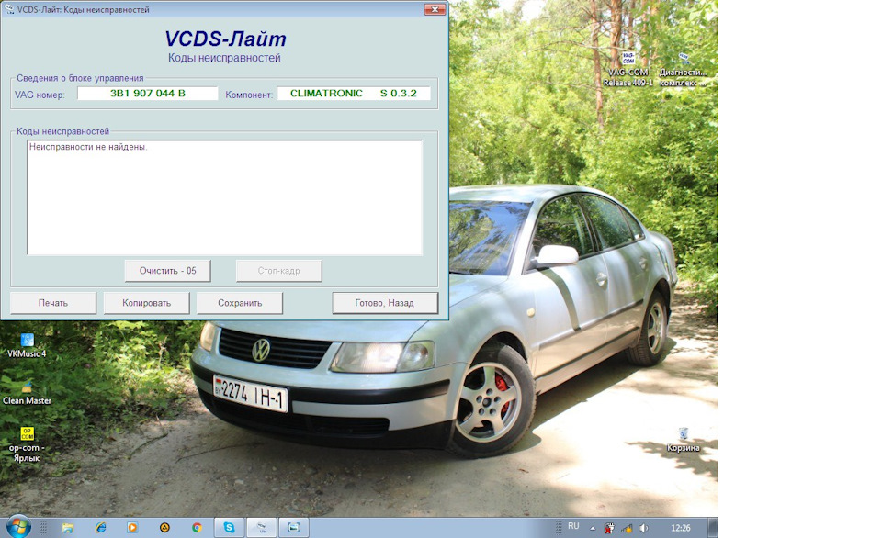Open the Windows Start menu

[18, 527]
